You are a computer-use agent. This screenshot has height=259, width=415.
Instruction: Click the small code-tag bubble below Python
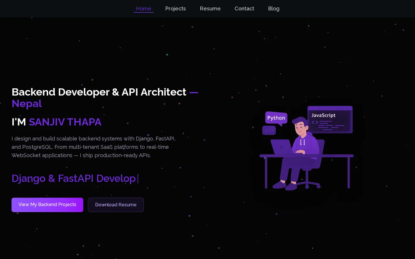269,130
